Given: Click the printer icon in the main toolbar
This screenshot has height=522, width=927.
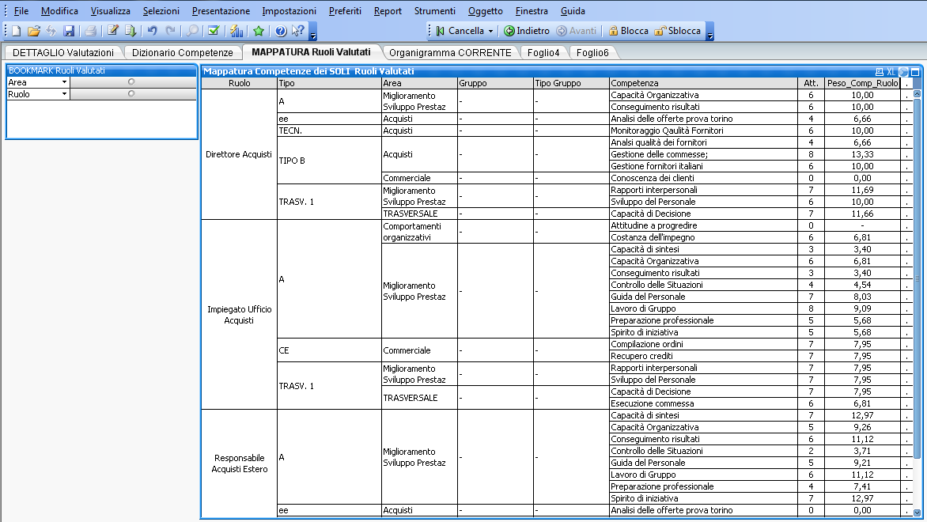Looking at the screenshot, I should (x=90, y=31).
